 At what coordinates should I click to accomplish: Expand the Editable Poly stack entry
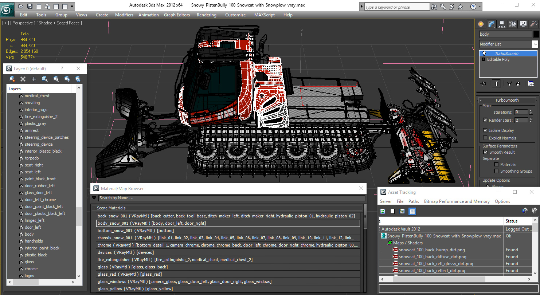[484, 59]
